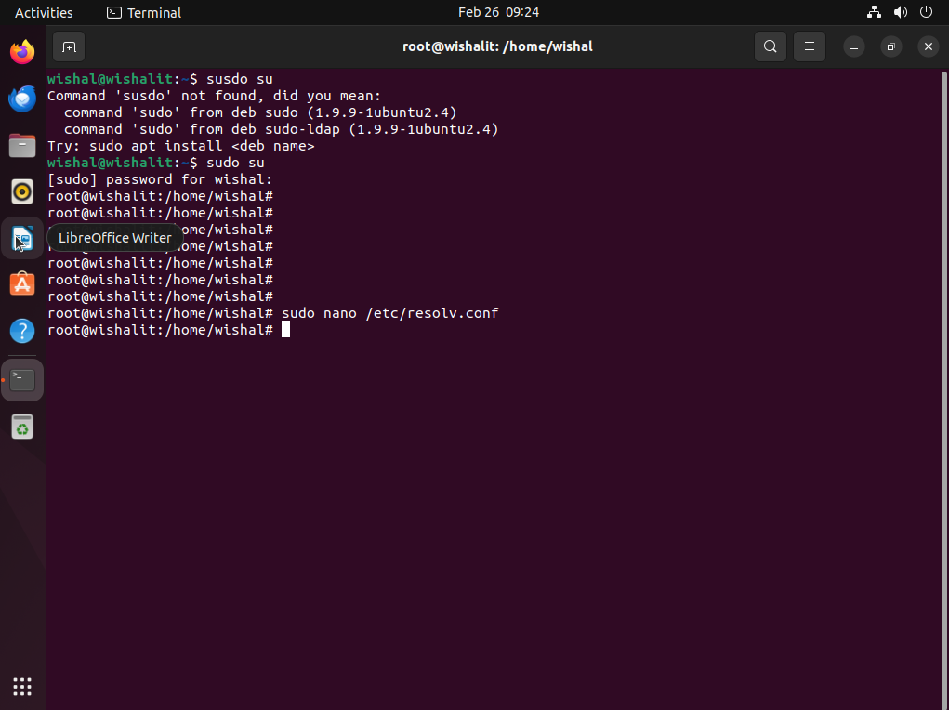Click the terminal search magnifier icon
949x710 pixels.
[770, 46]
